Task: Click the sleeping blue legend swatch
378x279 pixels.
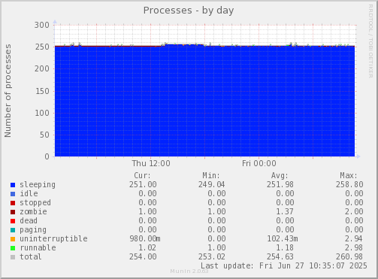Action: click(x=13, y=185)
